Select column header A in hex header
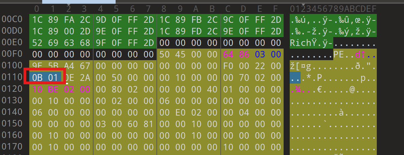The image size is (404, 155). coord(196,8)
